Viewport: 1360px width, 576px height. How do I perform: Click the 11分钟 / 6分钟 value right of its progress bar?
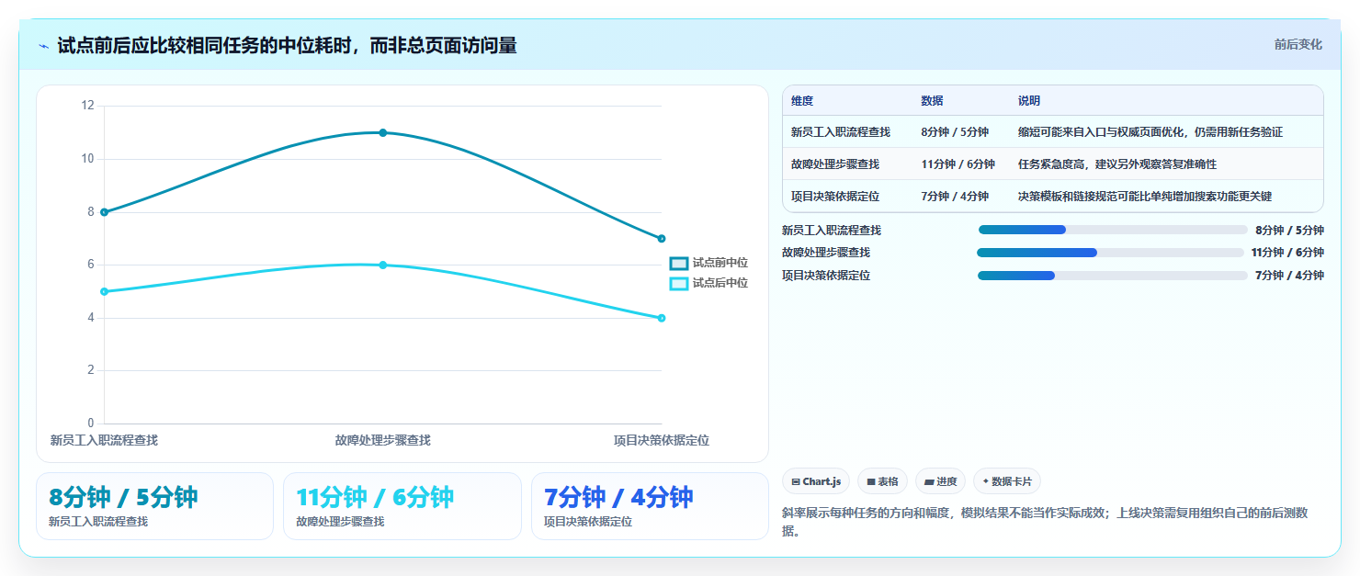1287,253
